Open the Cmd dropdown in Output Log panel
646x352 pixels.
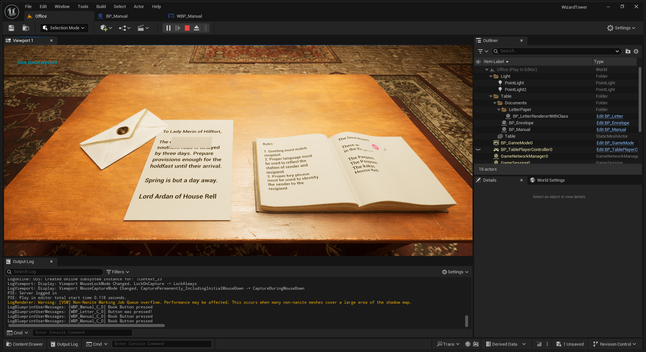18,333
